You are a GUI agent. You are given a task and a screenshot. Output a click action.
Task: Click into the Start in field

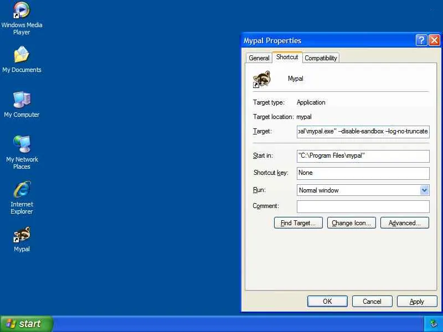click(x=363, y=156)
